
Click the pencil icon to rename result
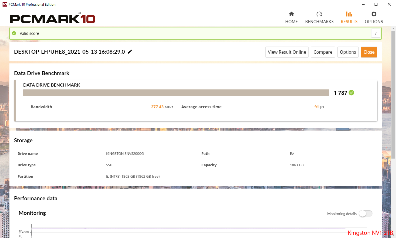coord(130,52)
